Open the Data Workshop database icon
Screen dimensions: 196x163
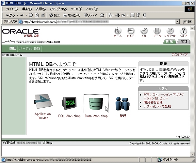point(96,104)
